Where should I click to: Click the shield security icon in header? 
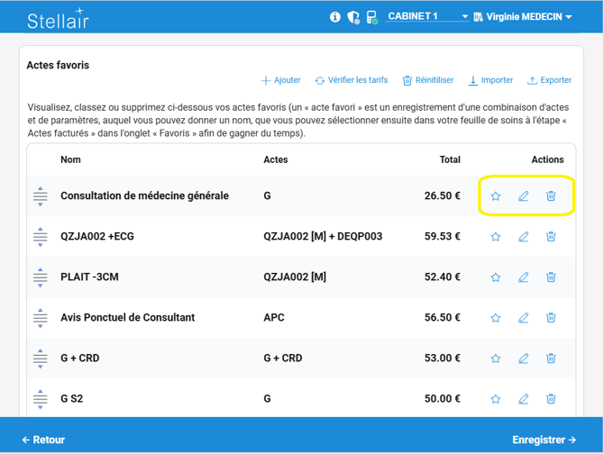click(353, 17)
